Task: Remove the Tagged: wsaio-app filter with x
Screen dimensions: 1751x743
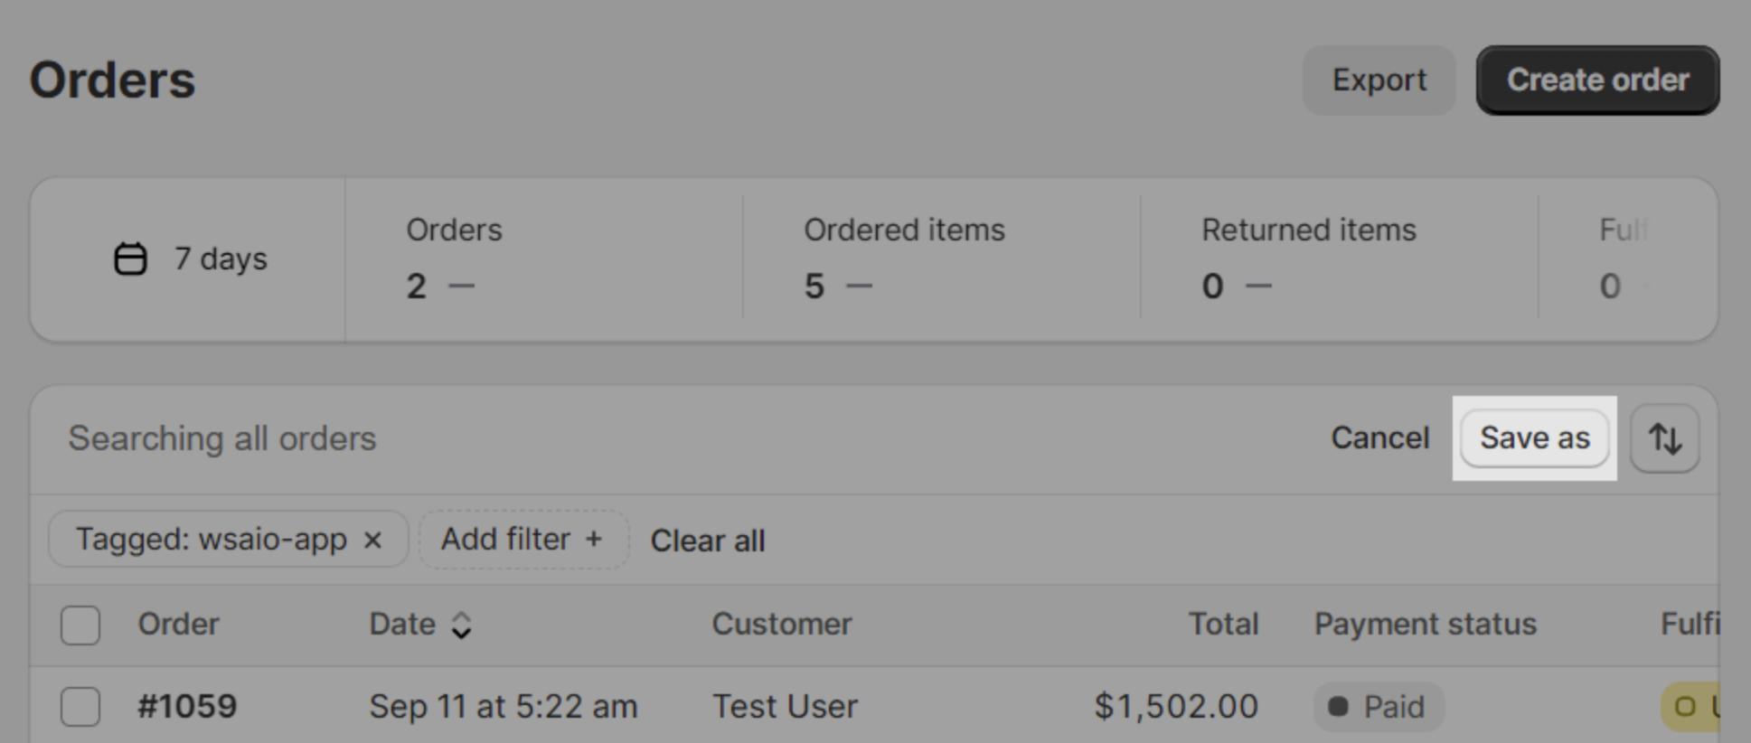Action: tap(372, 540)
